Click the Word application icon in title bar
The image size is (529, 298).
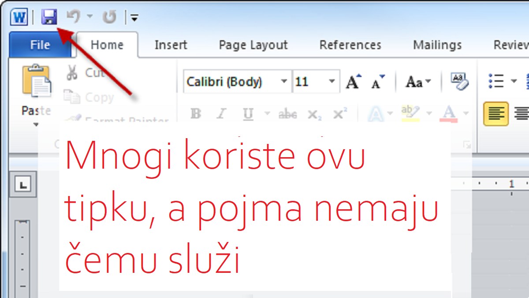[19, 17]
